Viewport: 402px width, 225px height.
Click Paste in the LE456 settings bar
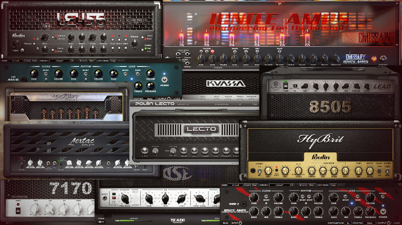coord(121,61)
